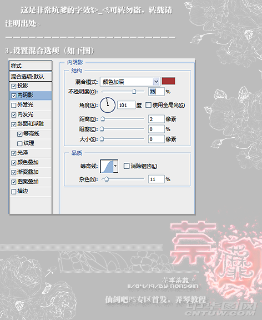
Task: Enable the 外发光 outer glow checkbox
Action: (x=14, y=106)
